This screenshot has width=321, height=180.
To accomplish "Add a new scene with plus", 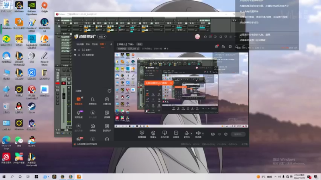I will pyautogui.click(x=111, y=44).
